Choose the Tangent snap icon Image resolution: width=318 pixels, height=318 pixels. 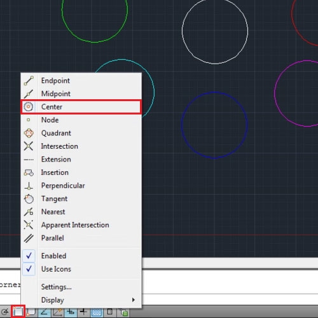pos(29,199)
